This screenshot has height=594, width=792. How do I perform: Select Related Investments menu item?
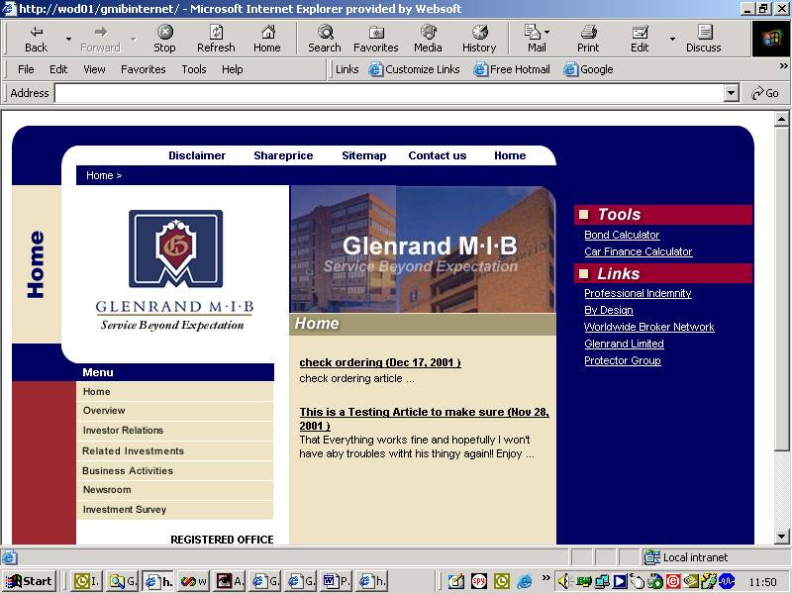tap(175, 451)
